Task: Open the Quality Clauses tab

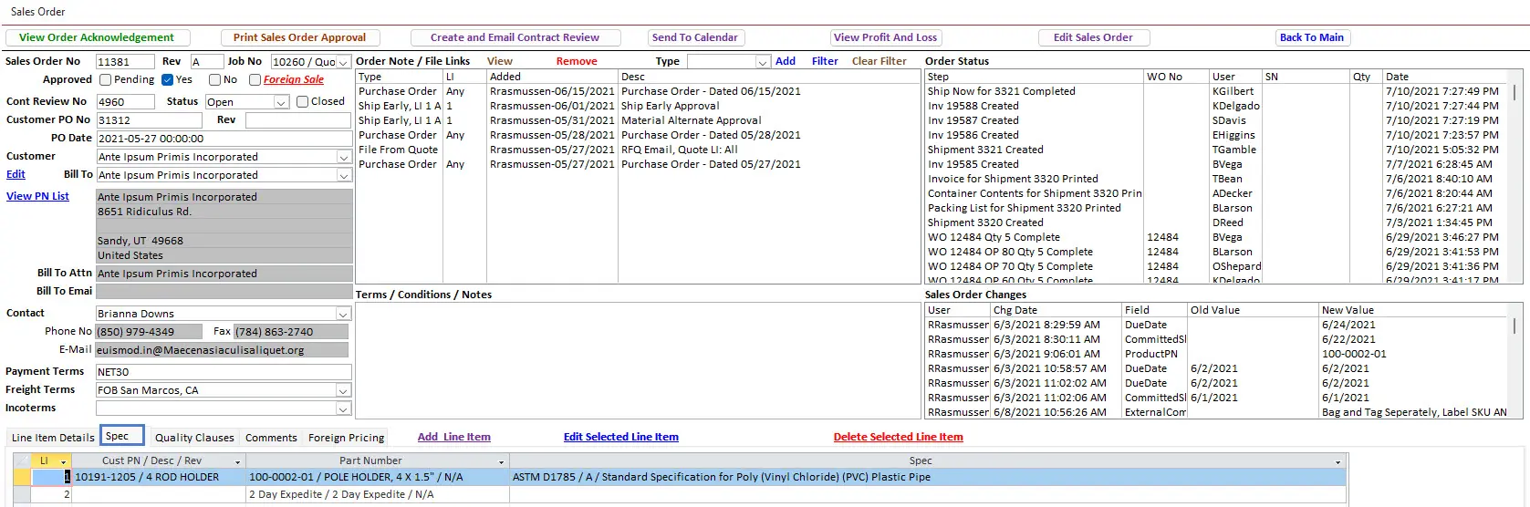Action: click(194, 438)
